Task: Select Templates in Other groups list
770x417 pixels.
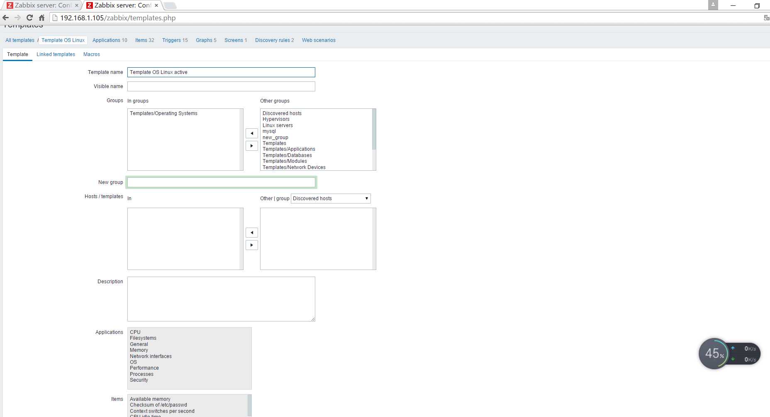Action: pos(274,143)
